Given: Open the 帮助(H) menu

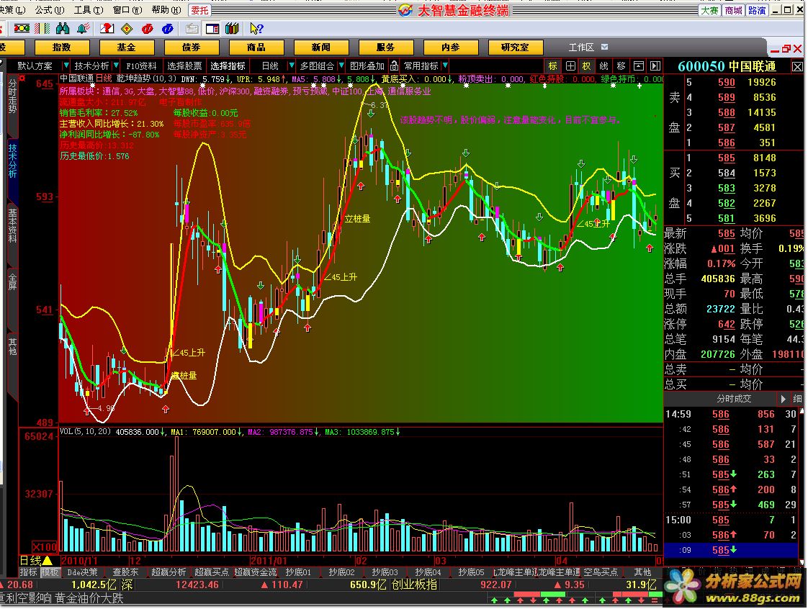Looking at the screenshot, I should point(166,10).
